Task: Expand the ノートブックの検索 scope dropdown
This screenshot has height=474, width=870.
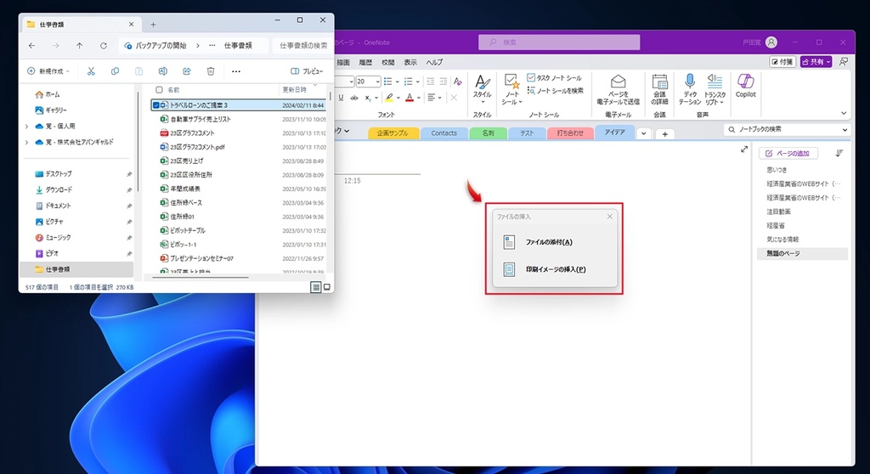Action: [x=845, y=129]
